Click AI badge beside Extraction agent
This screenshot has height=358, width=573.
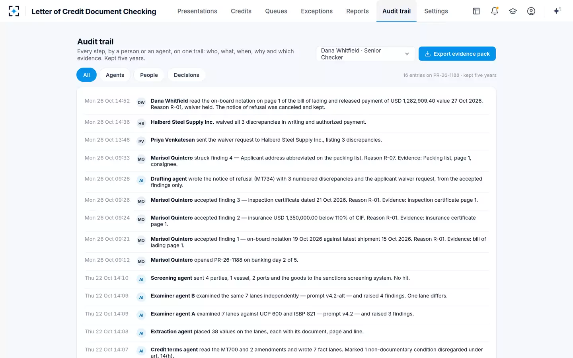click(141, 333)
